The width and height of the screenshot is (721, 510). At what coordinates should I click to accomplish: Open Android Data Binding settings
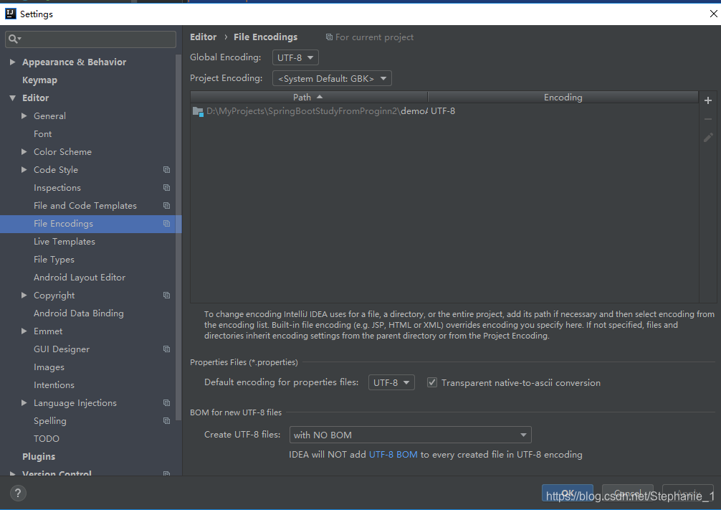tap(79, 313)
